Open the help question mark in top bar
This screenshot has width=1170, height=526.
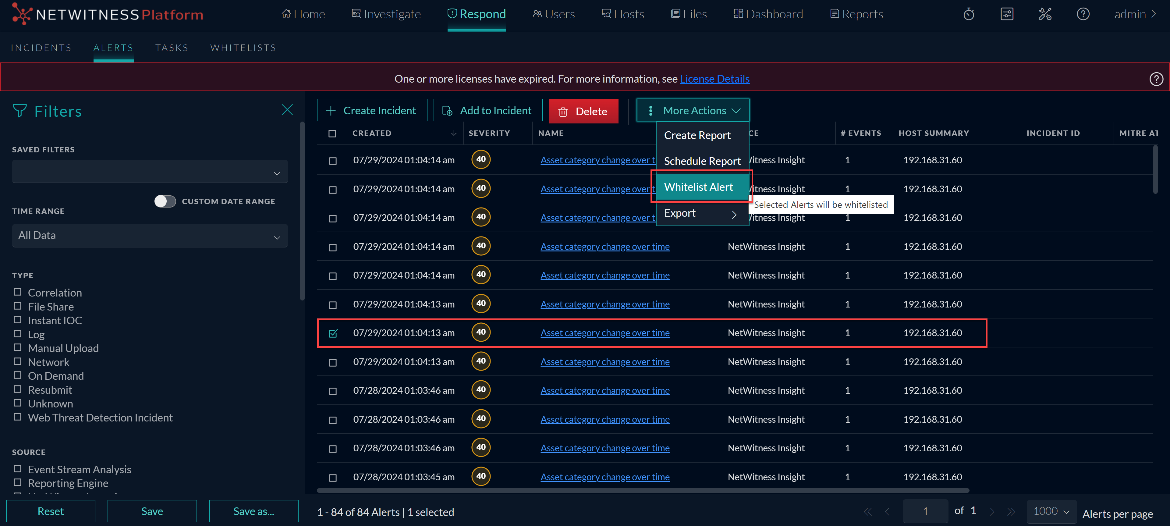point(1083,14)
